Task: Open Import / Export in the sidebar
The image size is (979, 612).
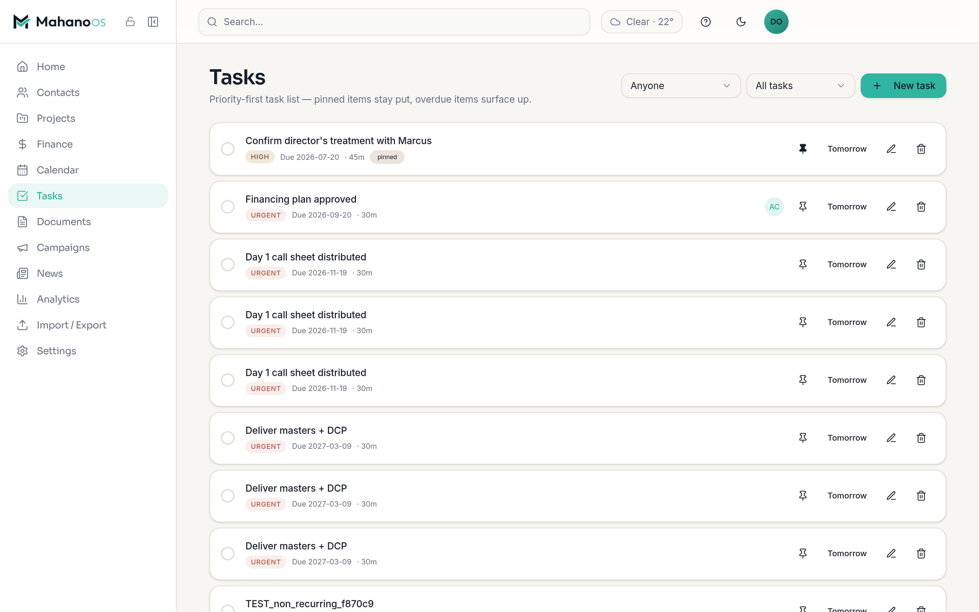Action: tap(88, 325)
